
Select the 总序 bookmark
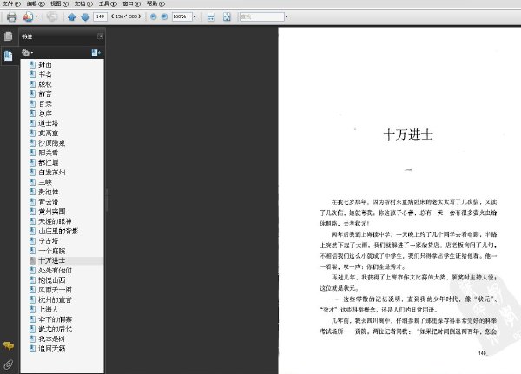tap(45, 114)
